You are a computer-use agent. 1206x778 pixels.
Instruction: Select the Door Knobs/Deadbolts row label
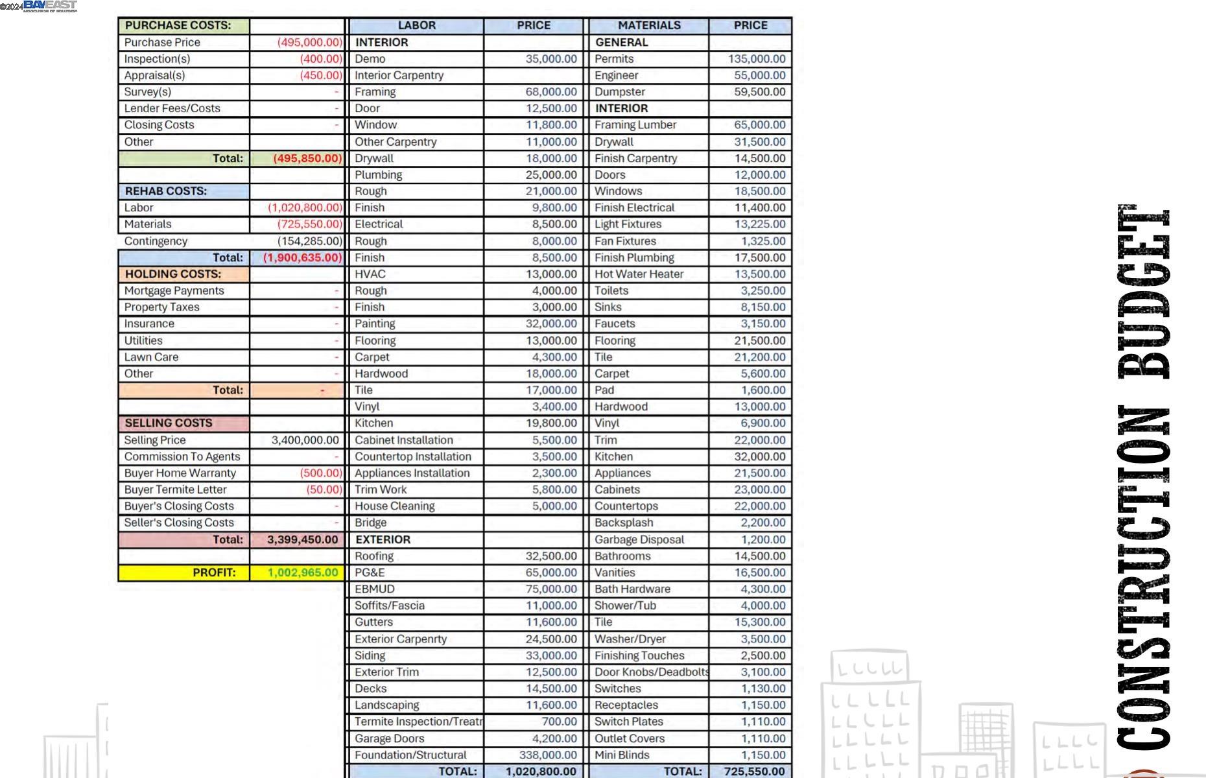pos(652,672)
